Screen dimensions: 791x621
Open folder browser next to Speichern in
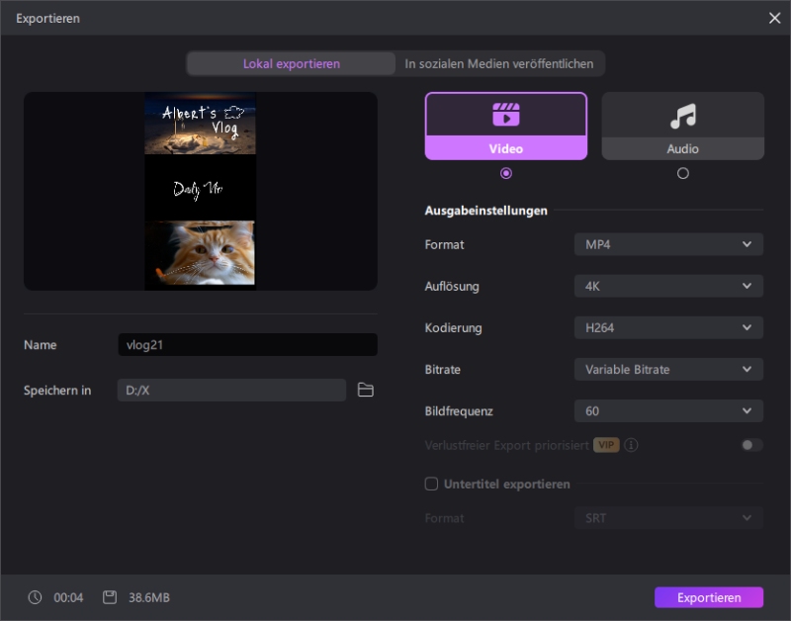tap(366, 391)
